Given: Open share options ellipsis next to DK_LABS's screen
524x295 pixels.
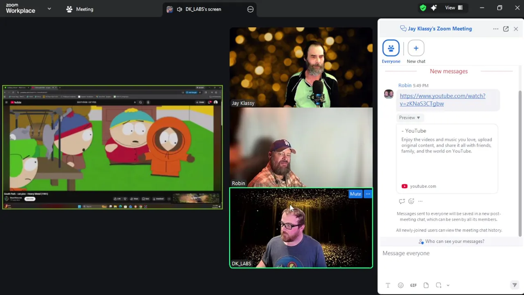Looking at the screenshot, I should point(251,9).
